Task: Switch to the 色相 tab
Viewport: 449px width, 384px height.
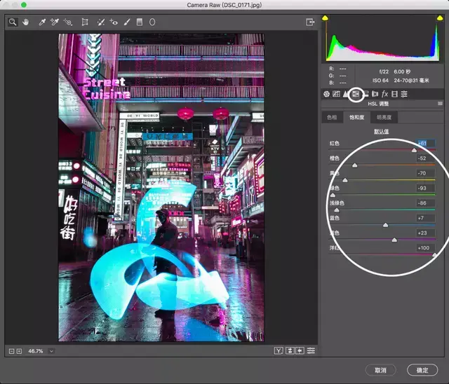Action: (x=332, y=117)
